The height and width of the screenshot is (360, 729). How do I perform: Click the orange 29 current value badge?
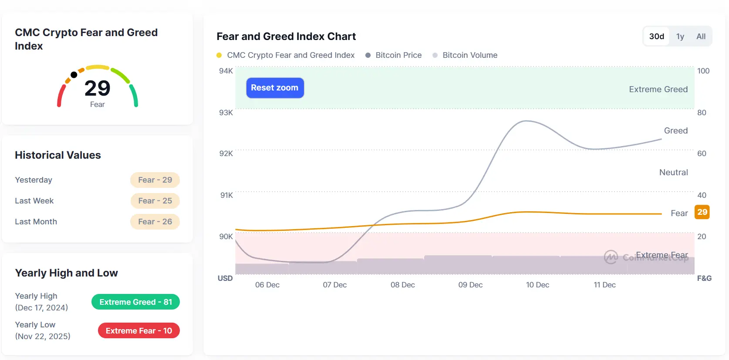[x=702, y=212]
